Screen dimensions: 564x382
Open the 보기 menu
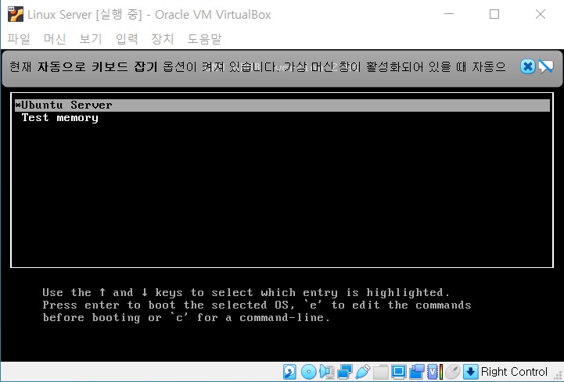pos(91,38)
